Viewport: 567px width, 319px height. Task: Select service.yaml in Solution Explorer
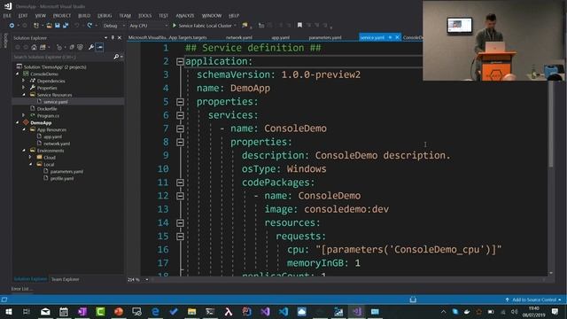(x=55, y=102)
